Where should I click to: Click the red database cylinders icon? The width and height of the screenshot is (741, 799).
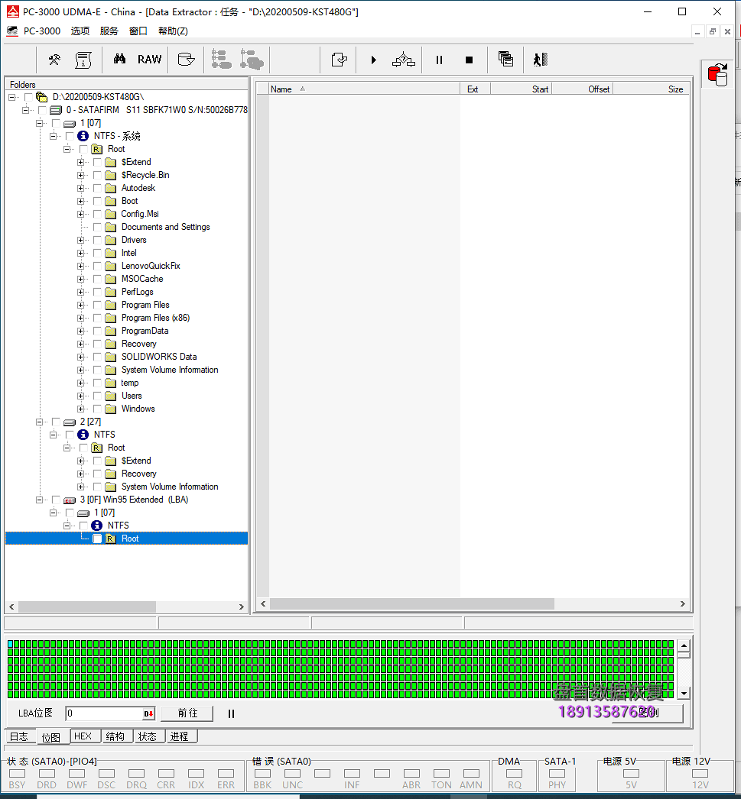[x=718, y=74]
